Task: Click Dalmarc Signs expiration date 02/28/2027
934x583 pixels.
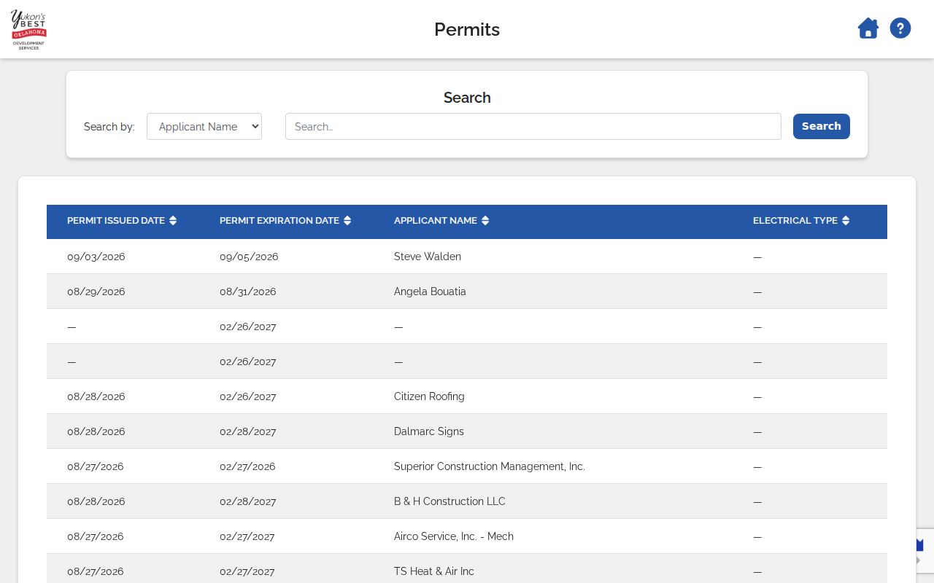Action: pos(248,431)
